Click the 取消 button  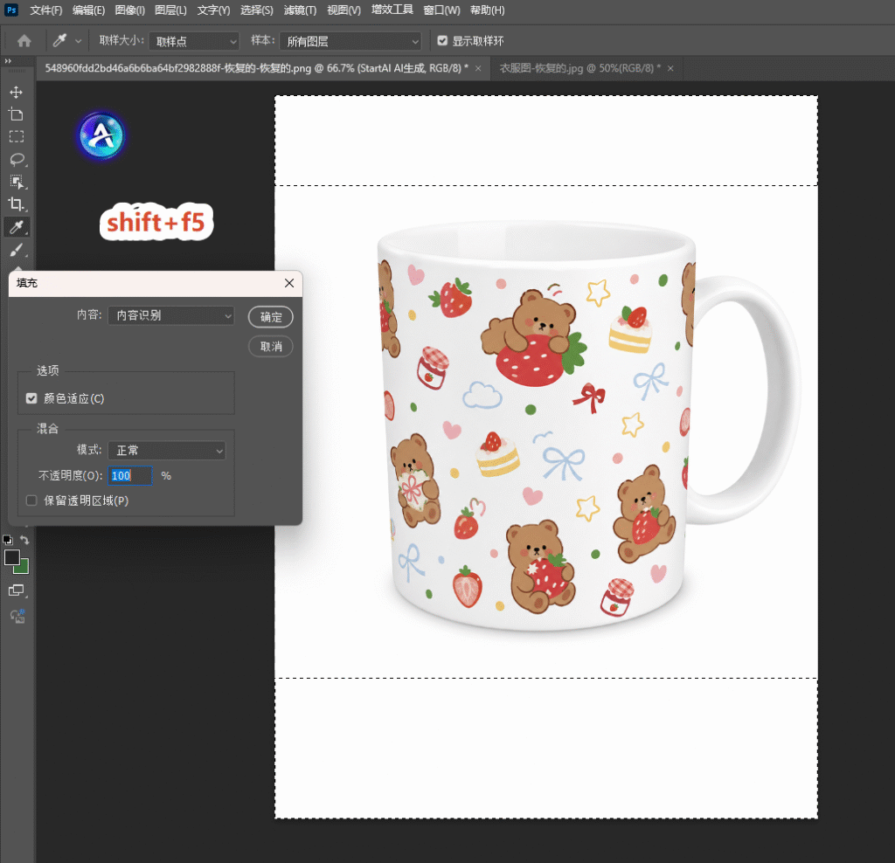pos(271,346)
